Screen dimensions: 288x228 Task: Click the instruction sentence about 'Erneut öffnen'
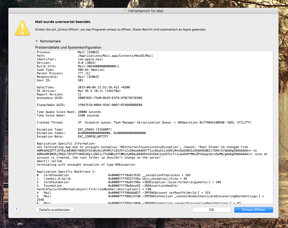[x=120, y=29]
